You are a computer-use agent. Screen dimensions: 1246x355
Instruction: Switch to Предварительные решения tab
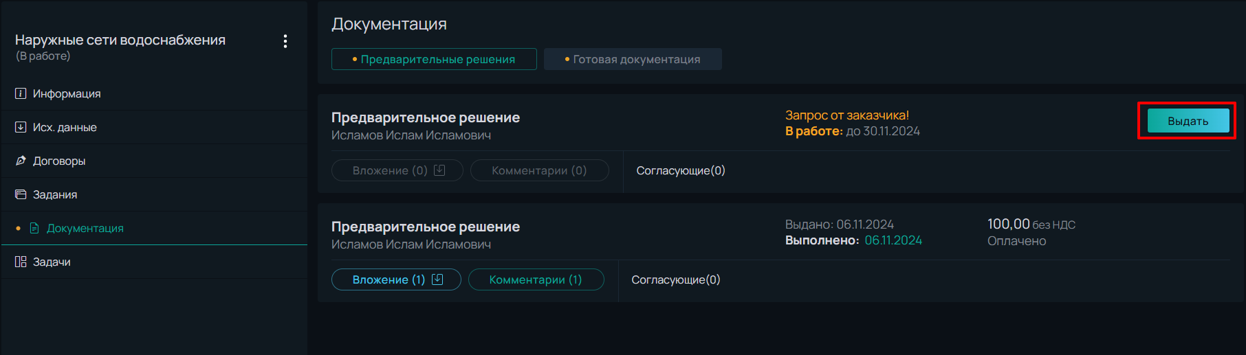click(x=434, y=59)
